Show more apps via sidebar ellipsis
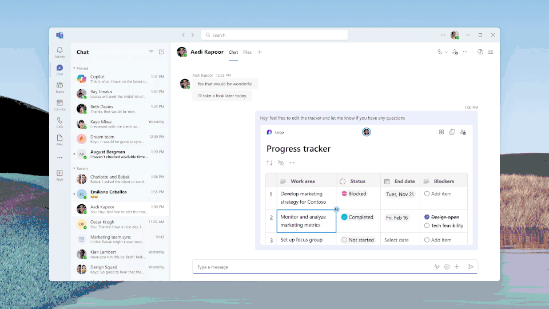 [59, 158]
